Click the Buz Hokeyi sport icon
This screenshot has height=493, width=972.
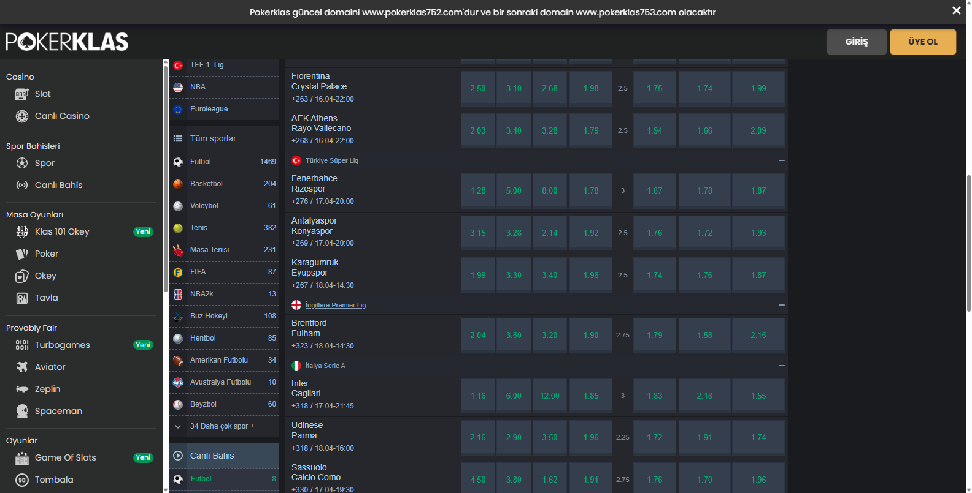[x=178, y=316]
